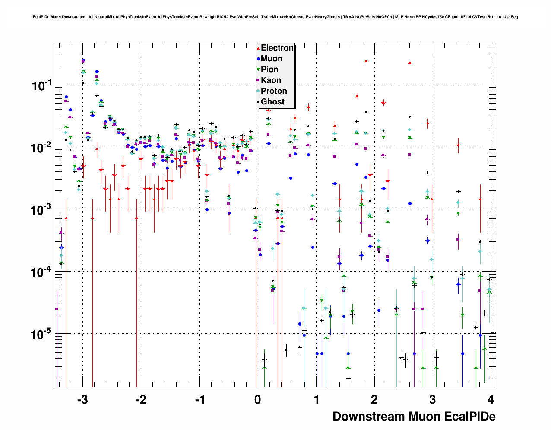The height and width of the screenshot is (430, 551).
Task: Click the x-axis tick label -3
Action: (x=82, y=399)
